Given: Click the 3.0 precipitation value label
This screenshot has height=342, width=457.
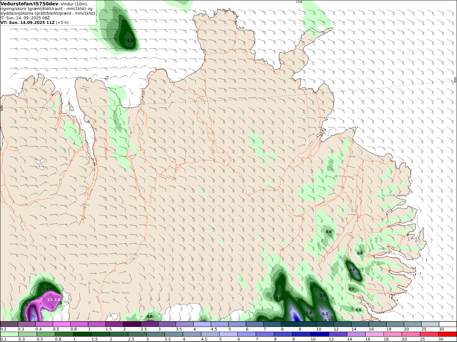Looking at the screenshot, I should (278, 298).
